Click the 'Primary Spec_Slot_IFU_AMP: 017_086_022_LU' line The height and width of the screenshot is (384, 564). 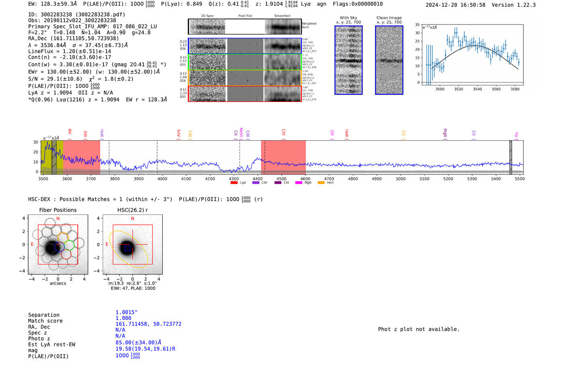click(93, 27)
